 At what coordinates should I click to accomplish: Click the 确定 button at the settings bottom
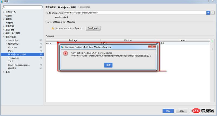[168, 111]
